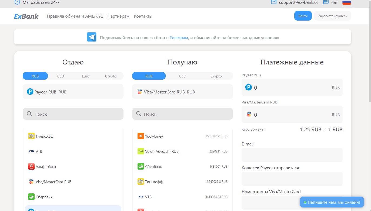Click Тинькофф icon in Получаю list
Viewport: 371px width, 211px height.
tap(141, 181)
